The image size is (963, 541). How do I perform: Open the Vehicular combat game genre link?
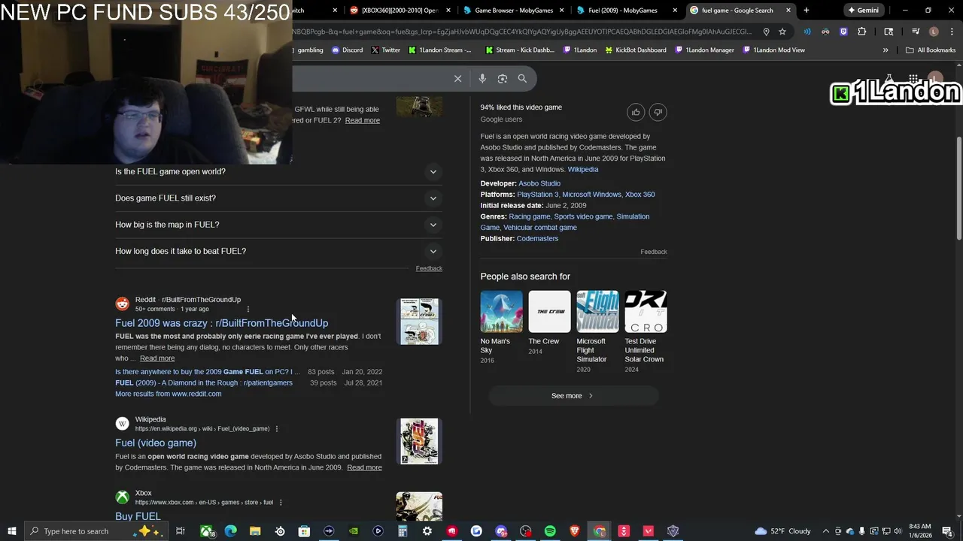540,228
